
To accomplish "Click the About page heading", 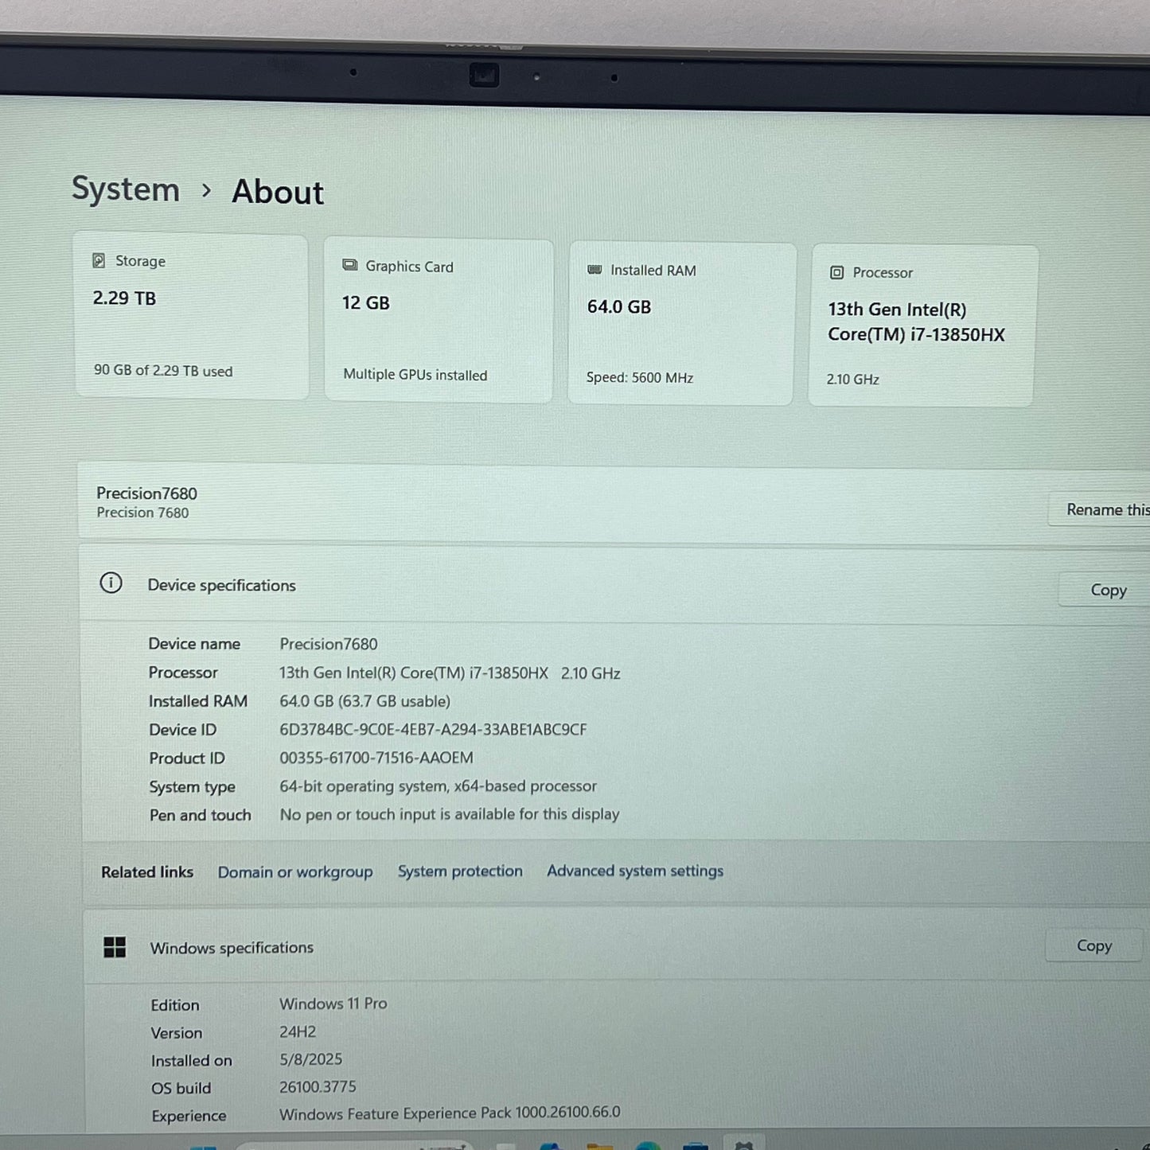I will tap(278, 192).
